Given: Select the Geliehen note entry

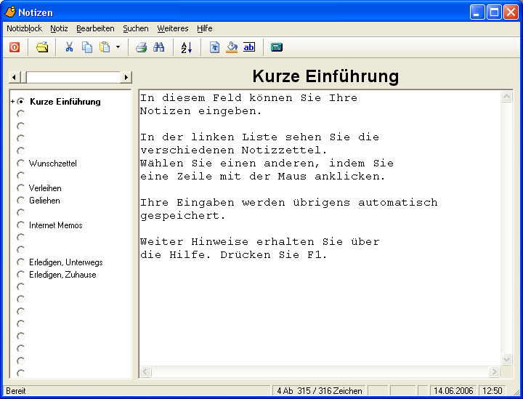Looking at the screenshot, I should [x=44, y=201].
